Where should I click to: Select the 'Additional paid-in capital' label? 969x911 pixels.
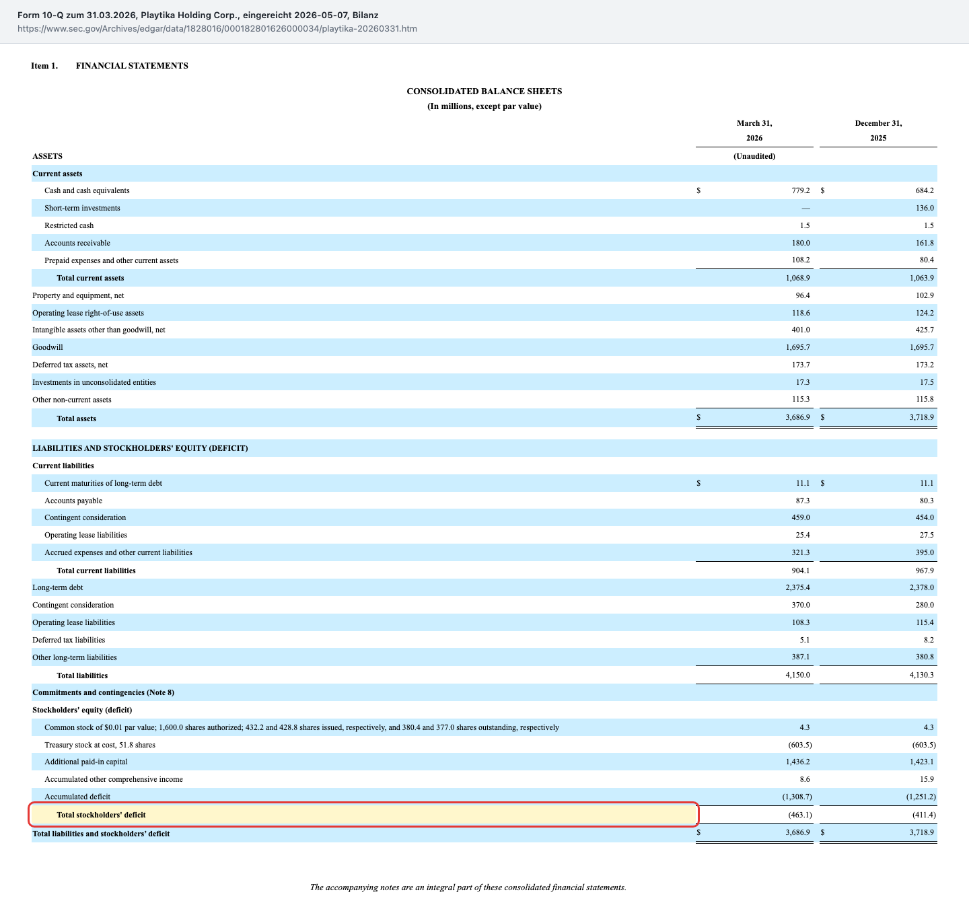(86, 762)
